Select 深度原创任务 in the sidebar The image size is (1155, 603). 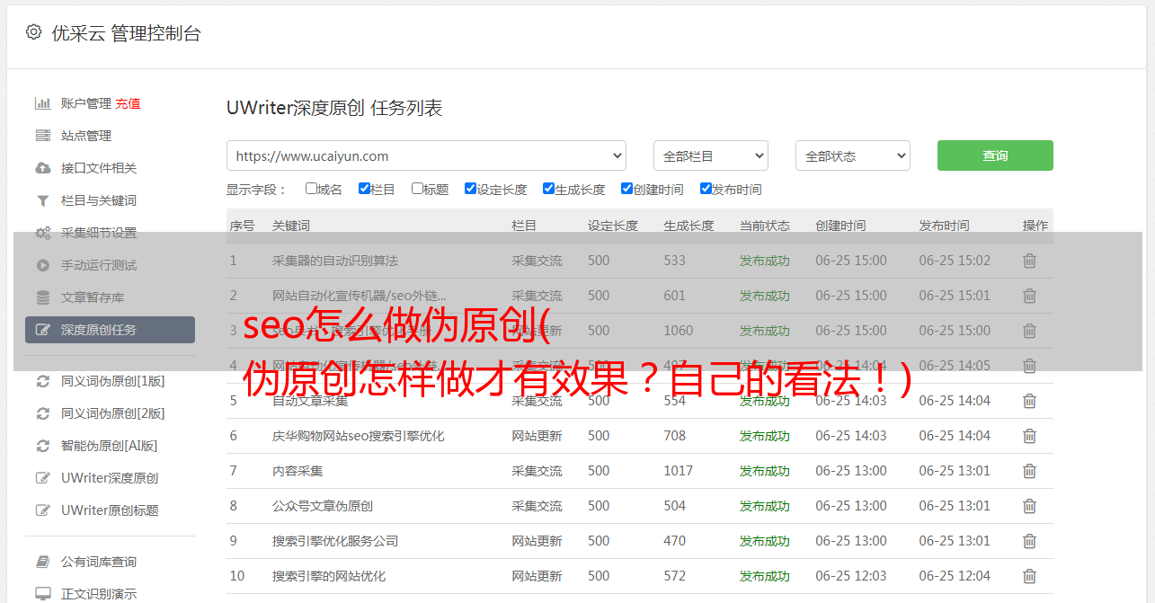click(110, 330)
